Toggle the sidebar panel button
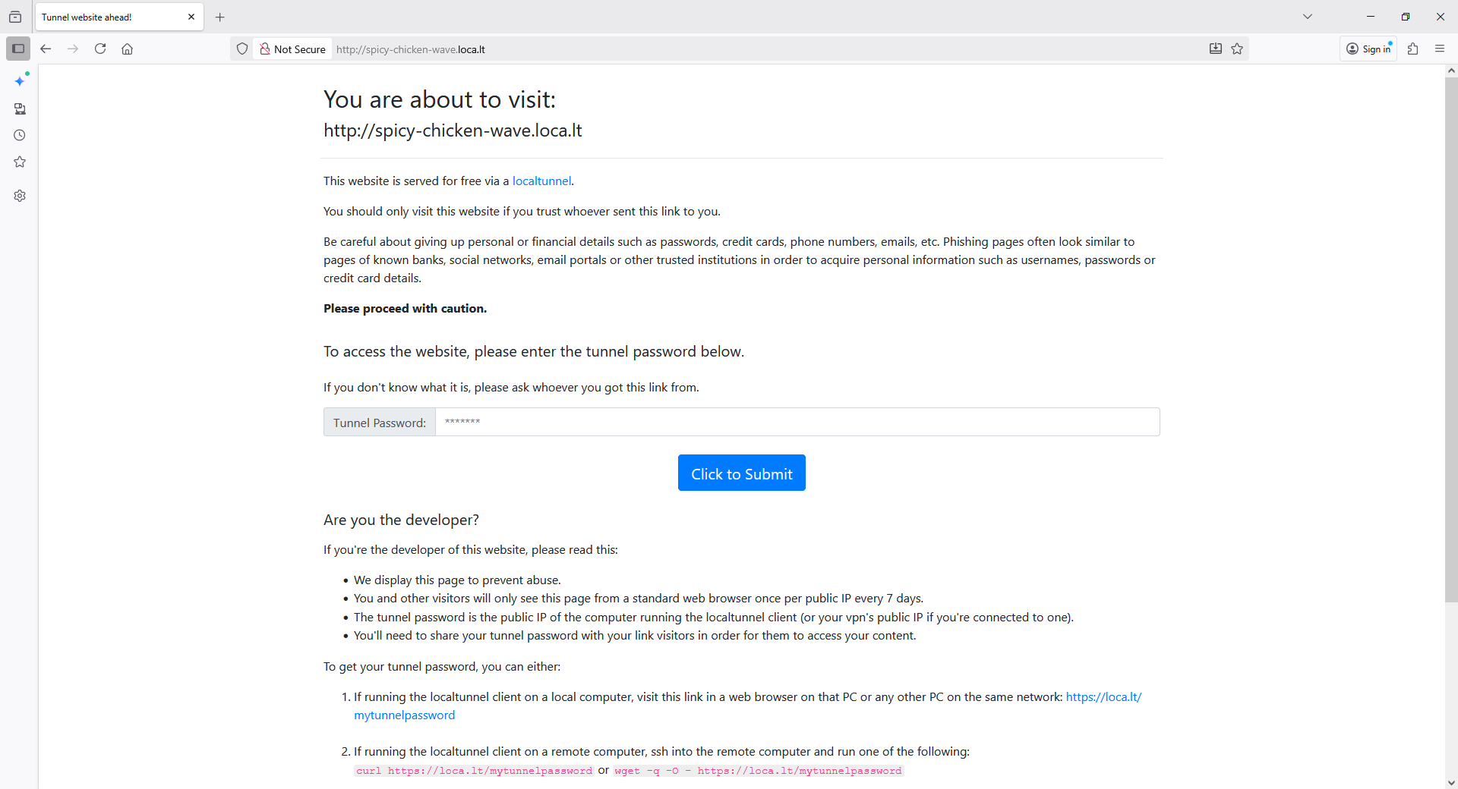 (18, 49)
